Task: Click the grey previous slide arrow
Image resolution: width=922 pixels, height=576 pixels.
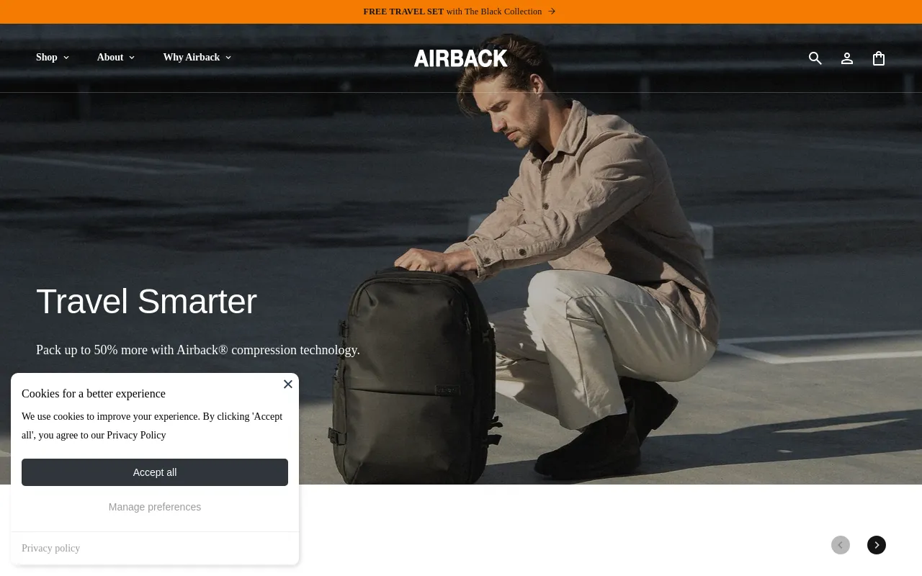Action: click(x=841, y=545)
